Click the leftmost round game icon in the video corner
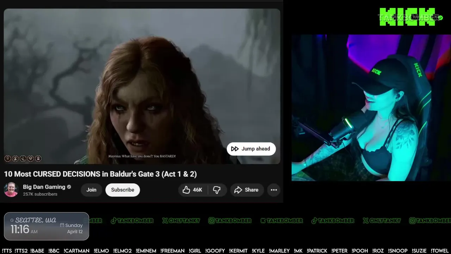The height and width of the screenshot is (254, 451). 7,159
